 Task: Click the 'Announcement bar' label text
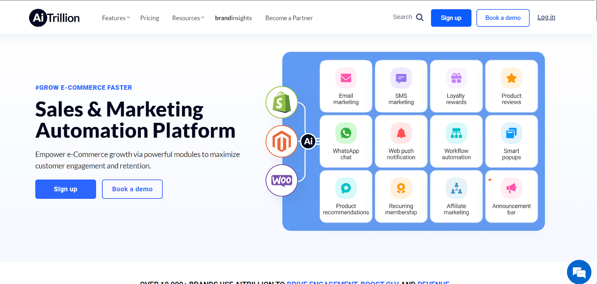coord(512,209)
